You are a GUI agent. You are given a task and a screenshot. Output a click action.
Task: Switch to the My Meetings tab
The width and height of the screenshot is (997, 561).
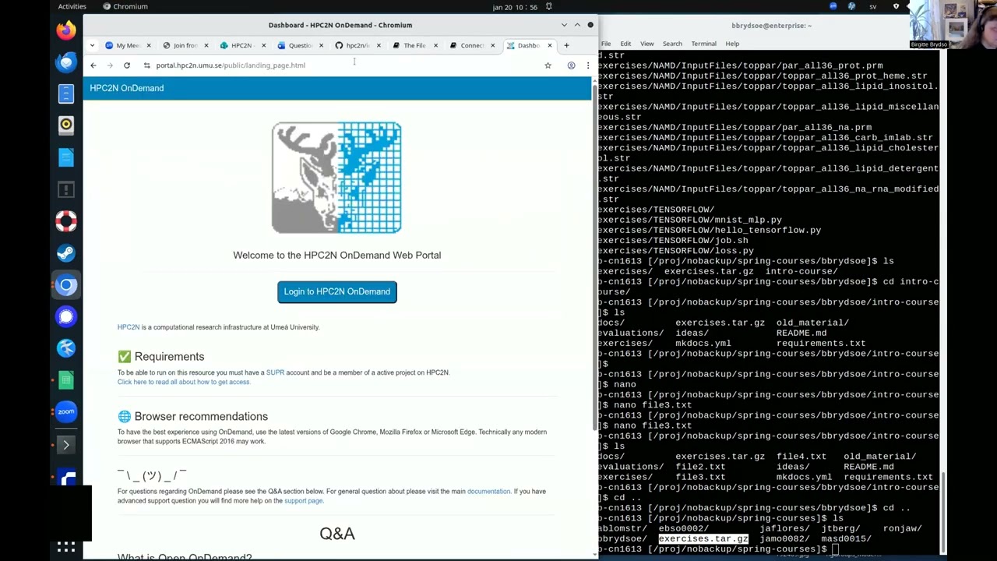128,45
